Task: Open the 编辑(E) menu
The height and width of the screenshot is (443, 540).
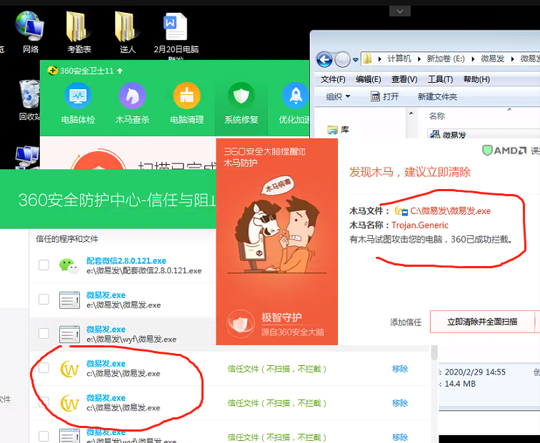Action: pos(368,79)
